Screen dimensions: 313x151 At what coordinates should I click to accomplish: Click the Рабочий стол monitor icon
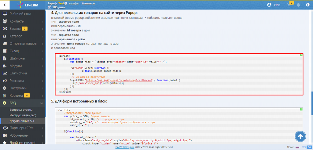(x=5, y=14)
